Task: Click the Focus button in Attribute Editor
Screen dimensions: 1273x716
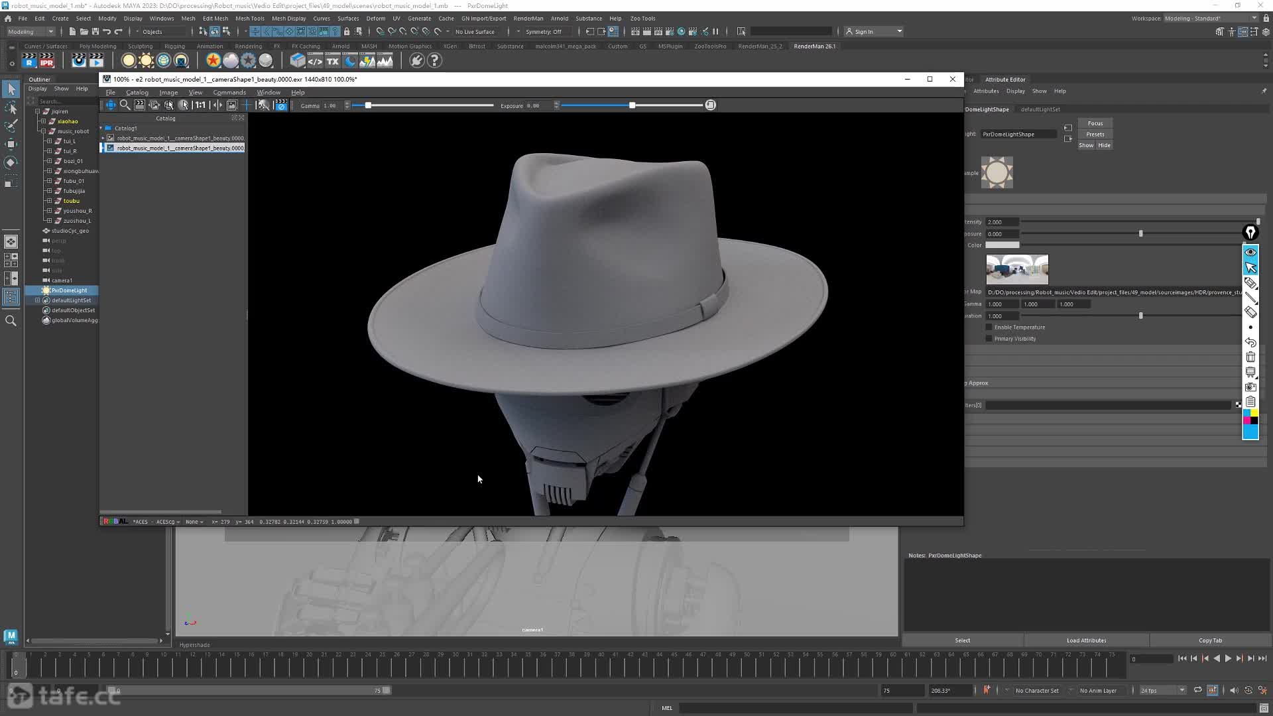Action: pyautogui.click(x=1095, y=123)
